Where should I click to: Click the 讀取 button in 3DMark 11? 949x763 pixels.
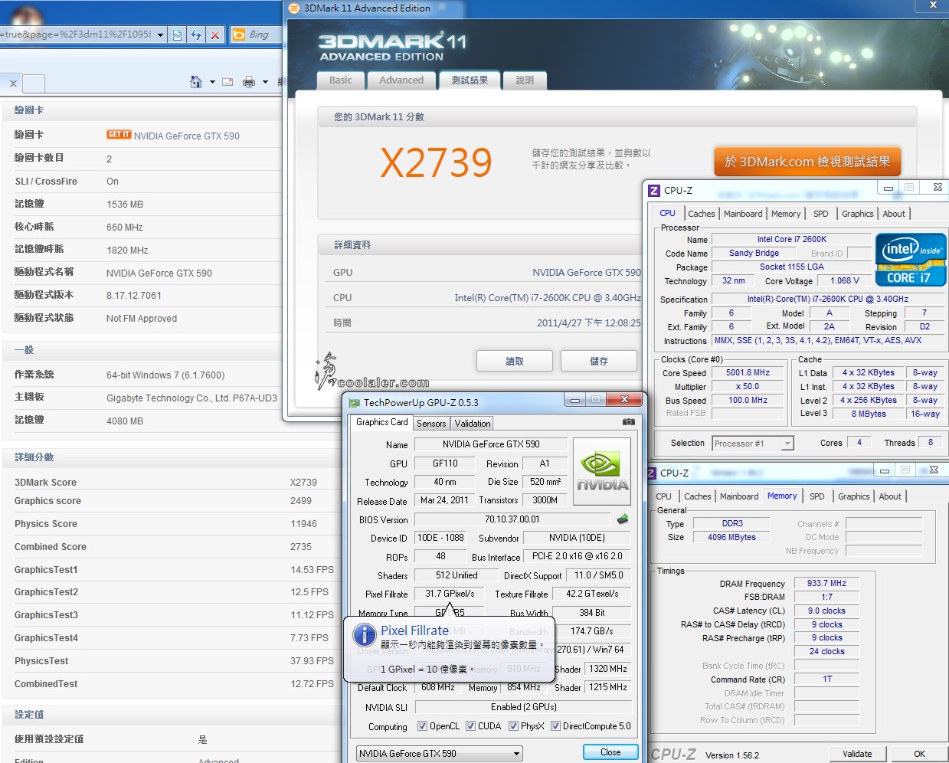pos(515,361)
